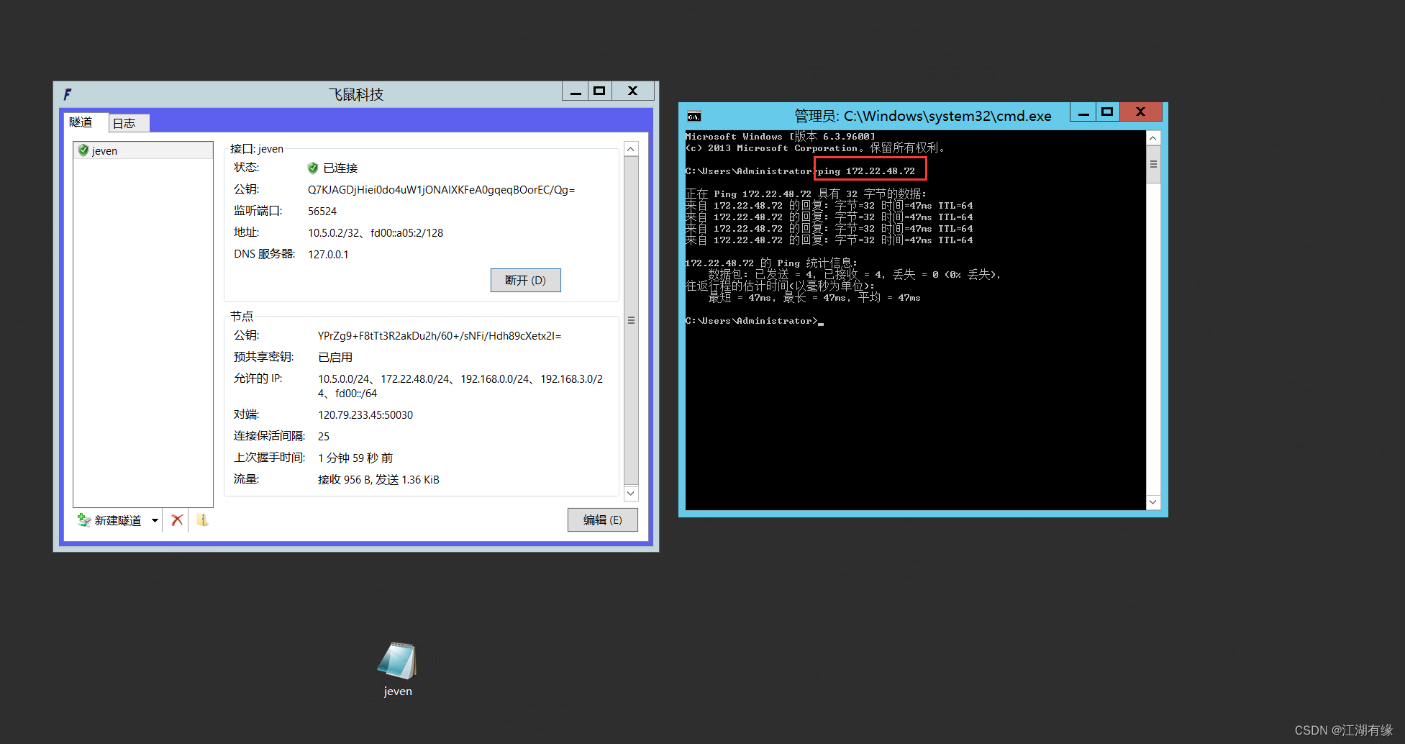Click the ping 172.22.48.72 command text
Image resolution: width=1405 pixels, height=744 pixels.
[867, 171]
